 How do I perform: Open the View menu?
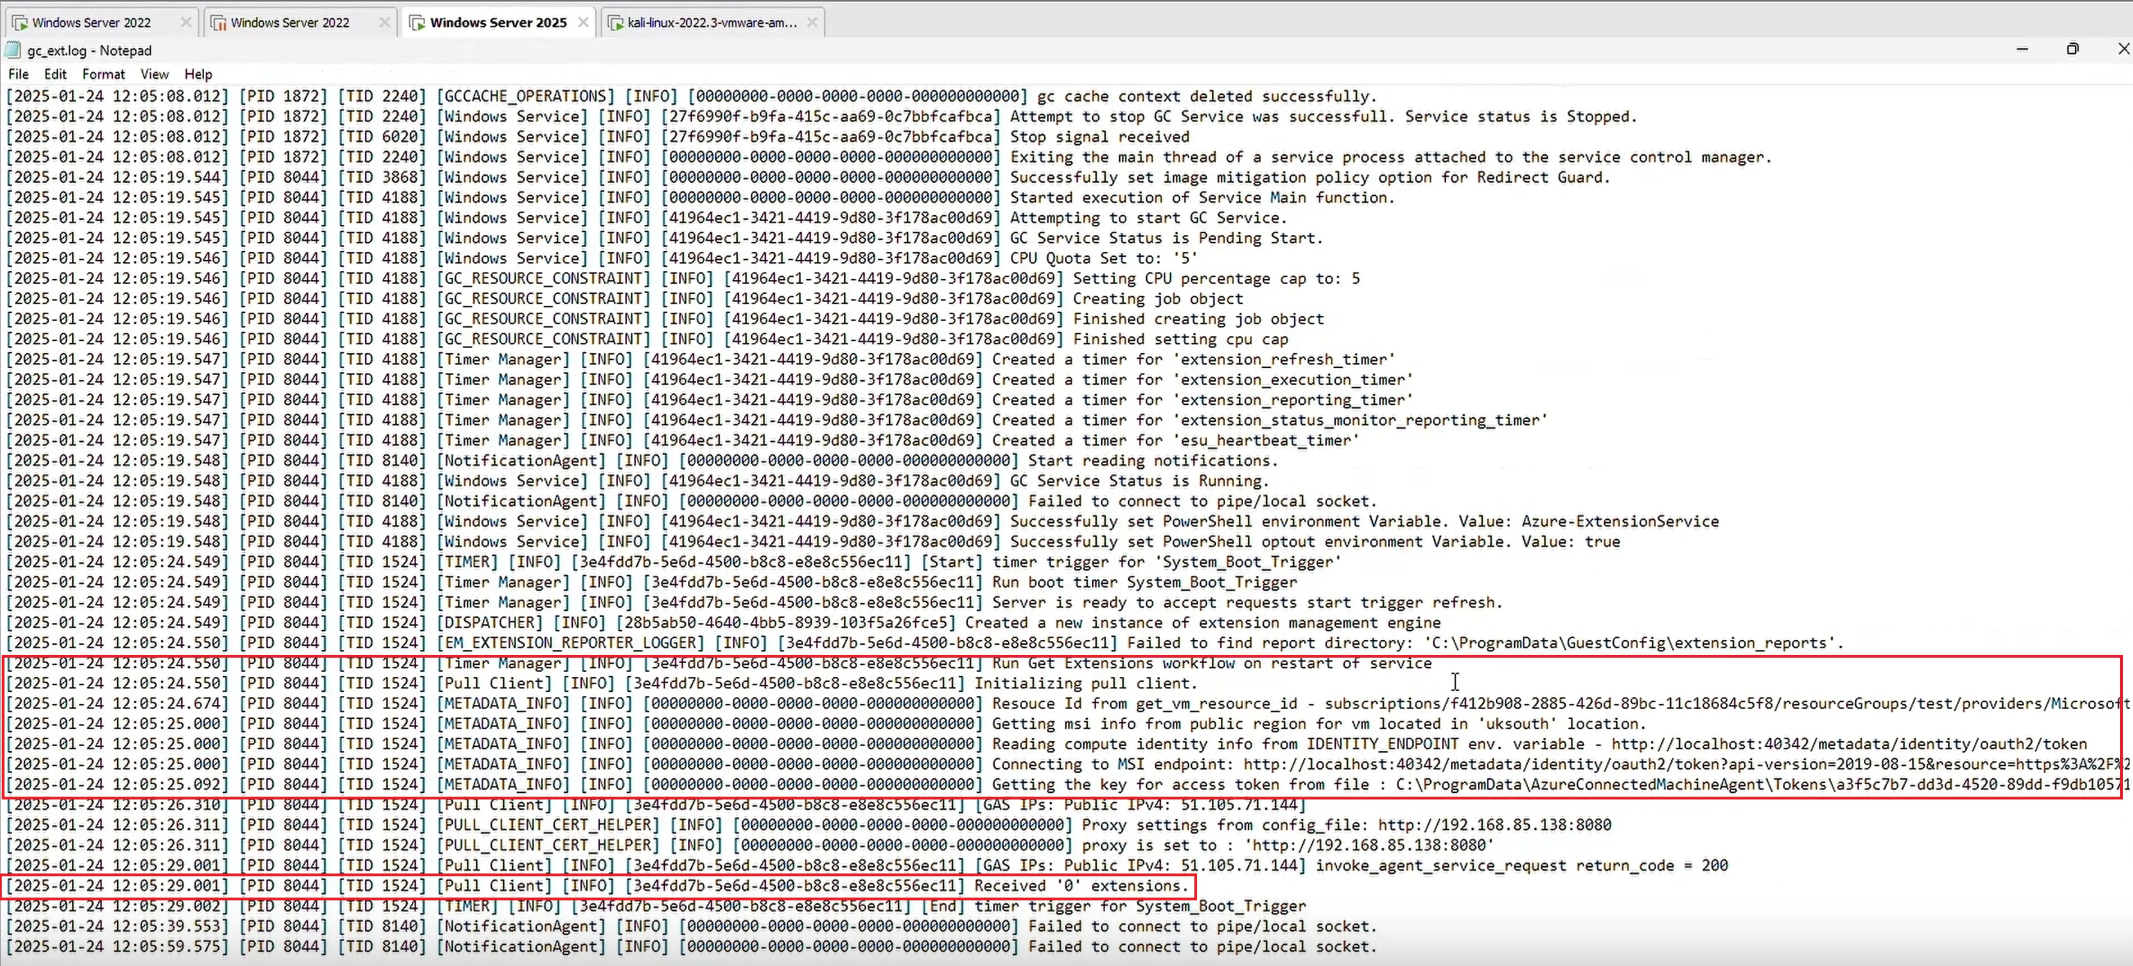(x=154, y=73)
